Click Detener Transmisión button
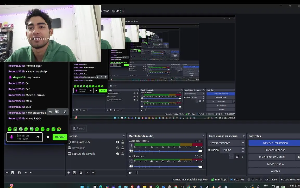The image size is (300, 188). 275,143
